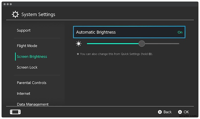The width and height of the screenshot is (200, 119).
Task: Open Data Management settings
Action: pos(33,104)
